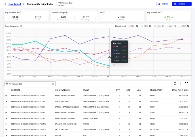Hide the 2020 series in chart legend
Viewport: 195px width, 137px height.
pyautogui.click(x=163, y=26)
